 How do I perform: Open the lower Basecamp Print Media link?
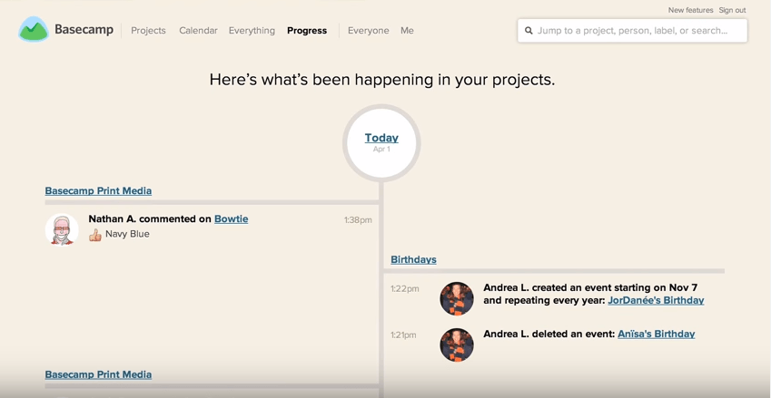(x=98, y=374)
